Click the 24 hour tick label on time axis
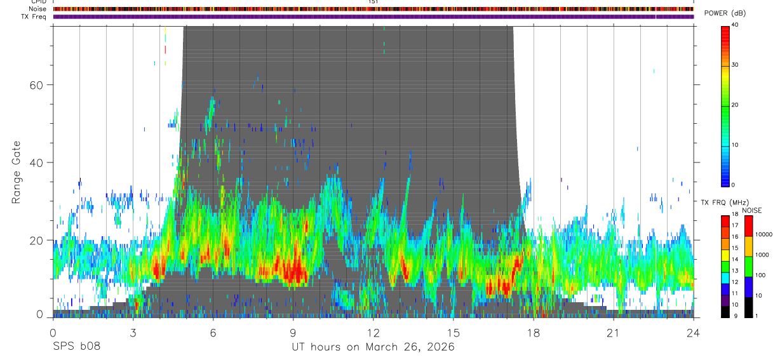 point(694,332)
